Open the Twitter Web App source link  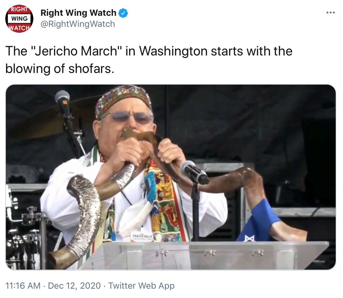[141, 285]
